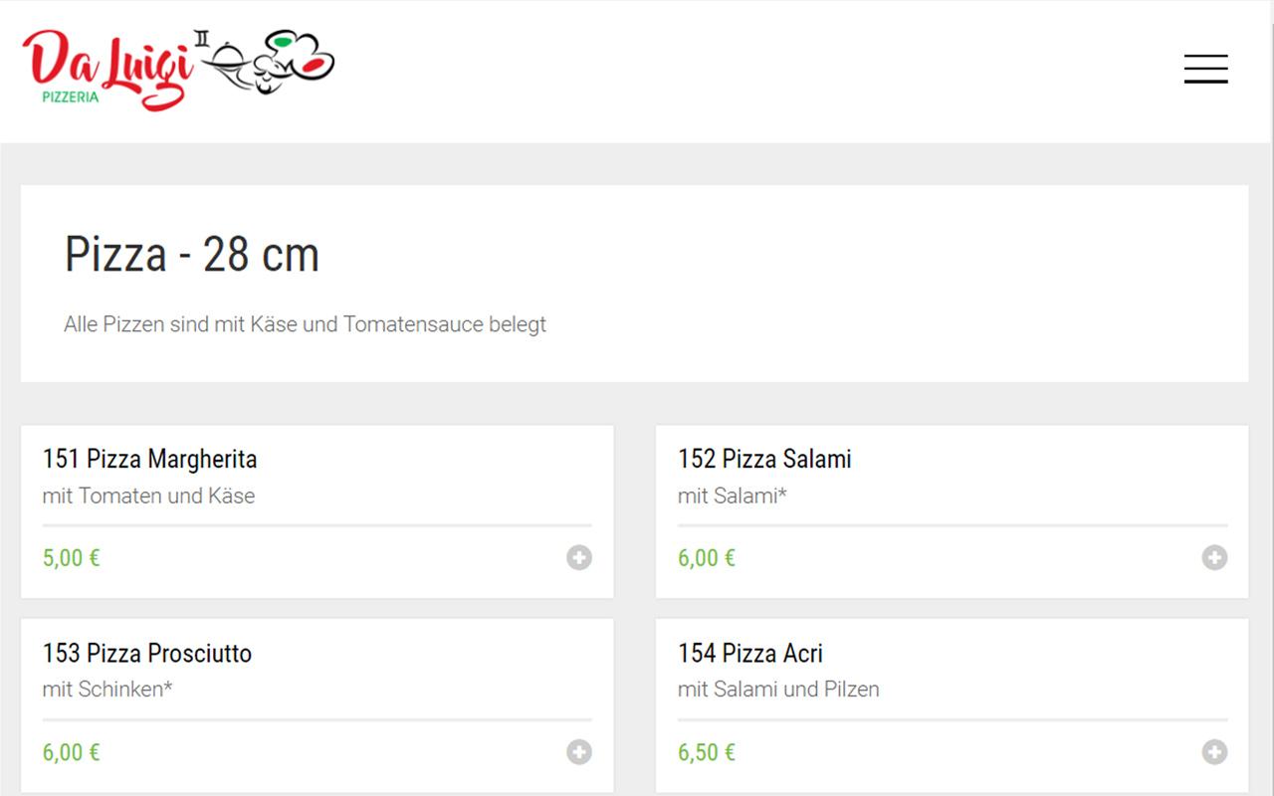
Task: Click the 6,00 € Prosciutto price
Action: 72,752
